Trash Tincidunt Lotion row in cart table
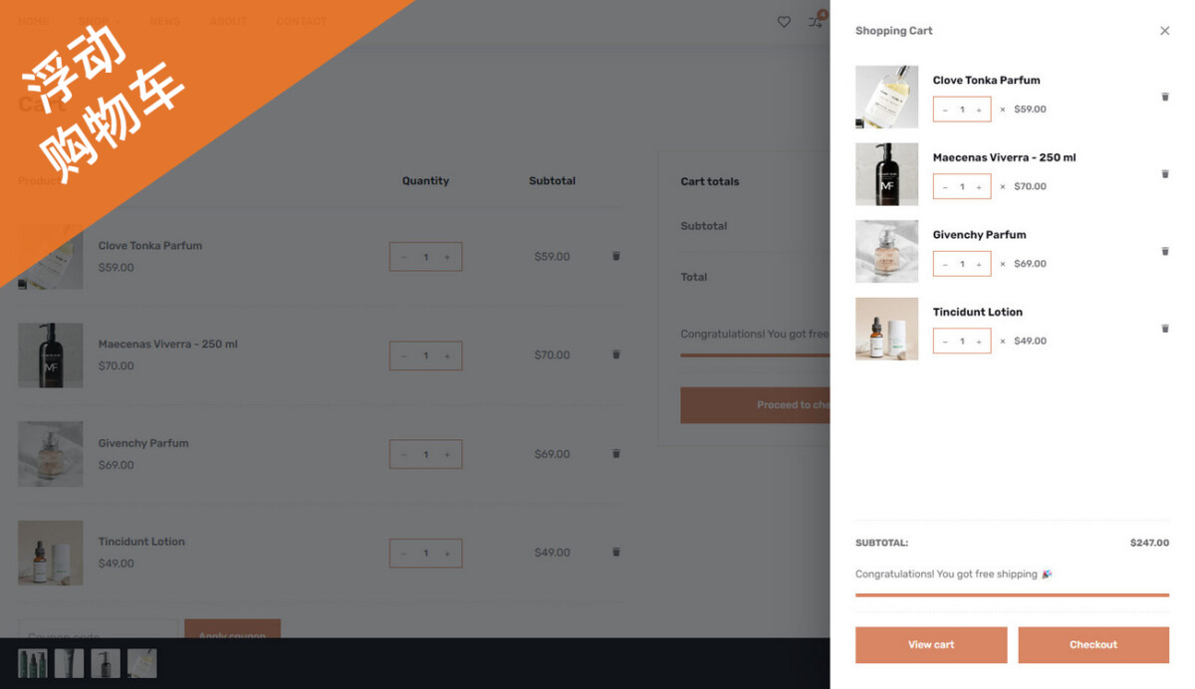 [616, 552]
